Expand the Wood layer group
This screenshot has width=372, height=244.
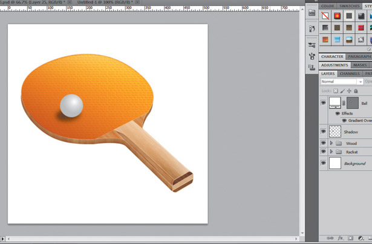(x=331, y=143)
